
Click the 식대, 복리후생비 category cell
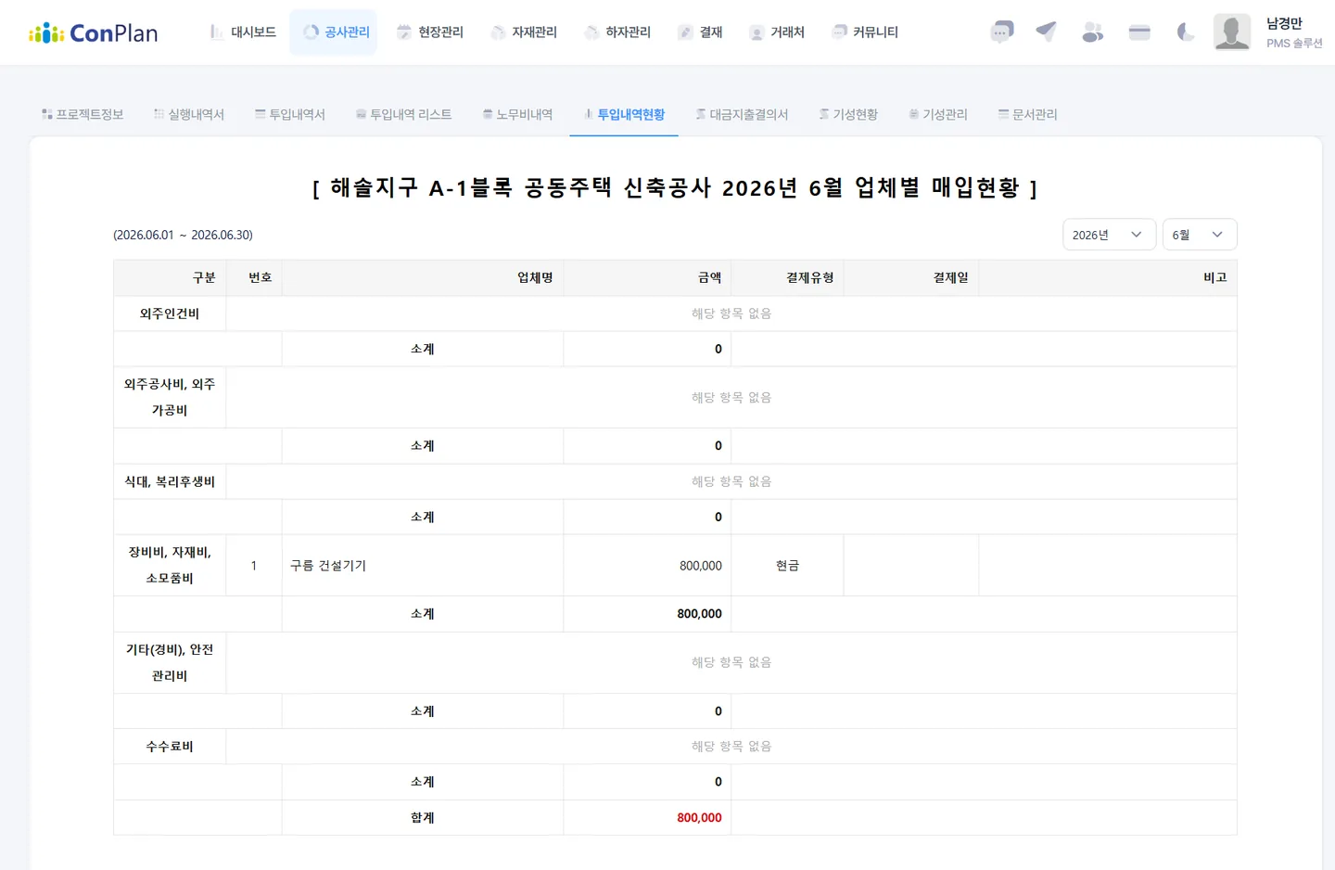170,482
